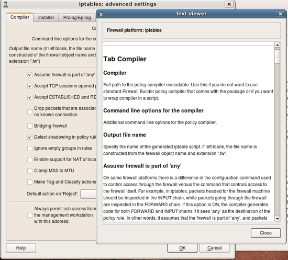This screenshot has height=260, width=288.
Task: Open the Installer tab
Action: pyautogui.click(x=46, y=18)
